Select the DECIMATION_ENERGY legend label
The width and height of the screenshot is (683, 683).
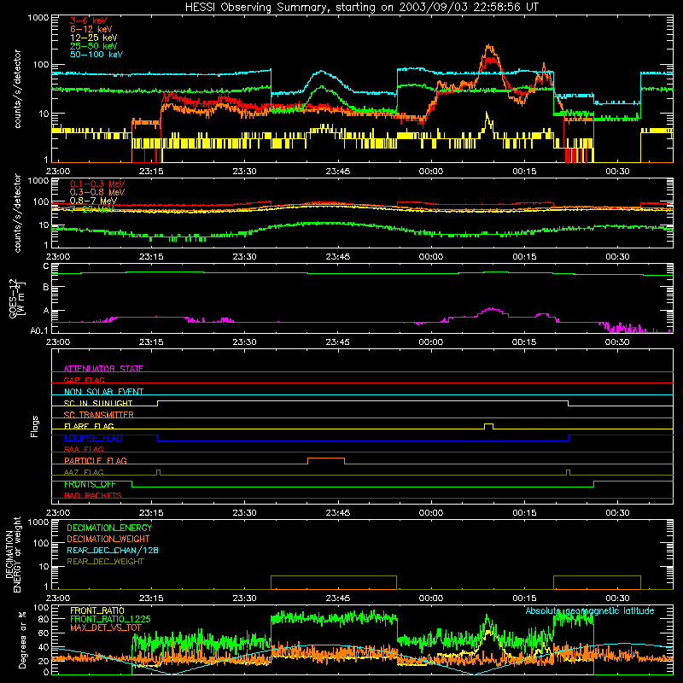click(x=109, y=528)
